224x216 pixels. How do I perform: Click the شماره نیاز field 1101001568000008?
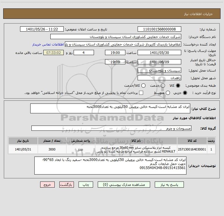[x=159, y=29]
